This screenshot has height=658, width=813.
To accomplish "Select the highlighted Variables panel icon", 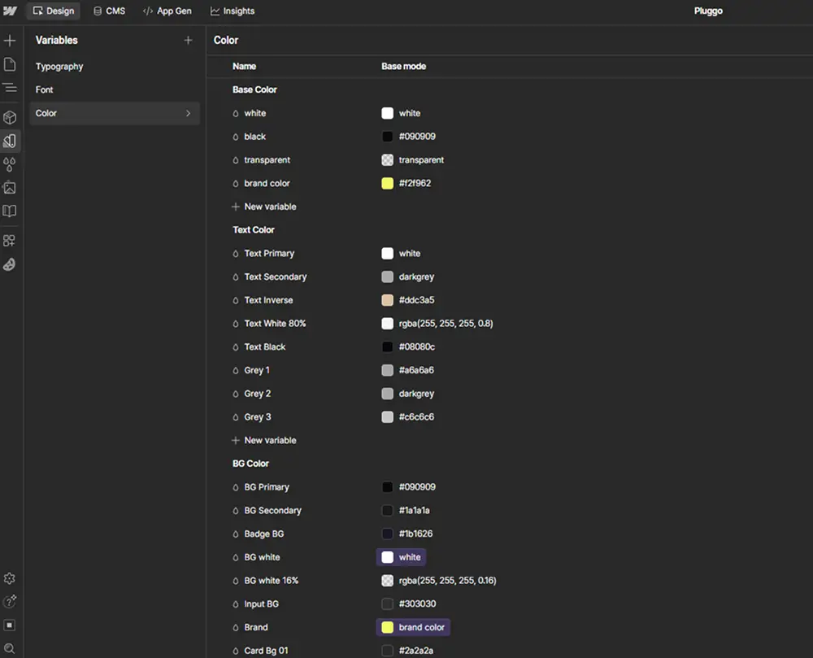I will point(11,140).
